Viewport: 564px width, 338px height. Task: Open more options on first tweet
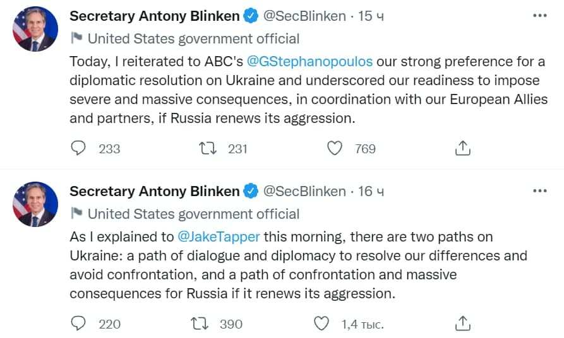[x=539, y=16]
